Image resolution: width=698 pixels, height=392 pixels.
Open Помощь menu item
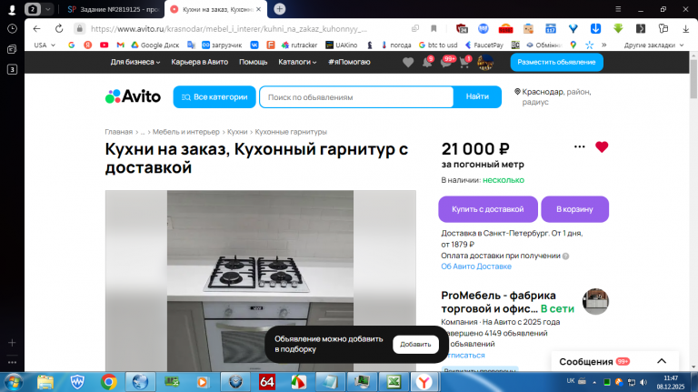253,62
